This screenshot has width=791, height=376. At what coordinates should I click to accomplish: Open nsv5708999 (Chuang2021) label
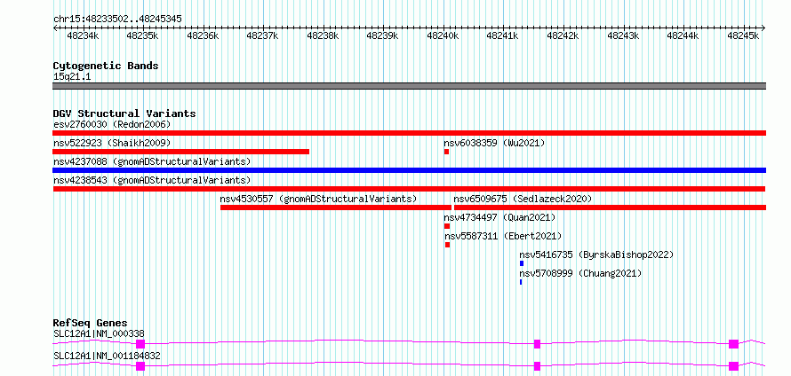[x=580, y=273]
